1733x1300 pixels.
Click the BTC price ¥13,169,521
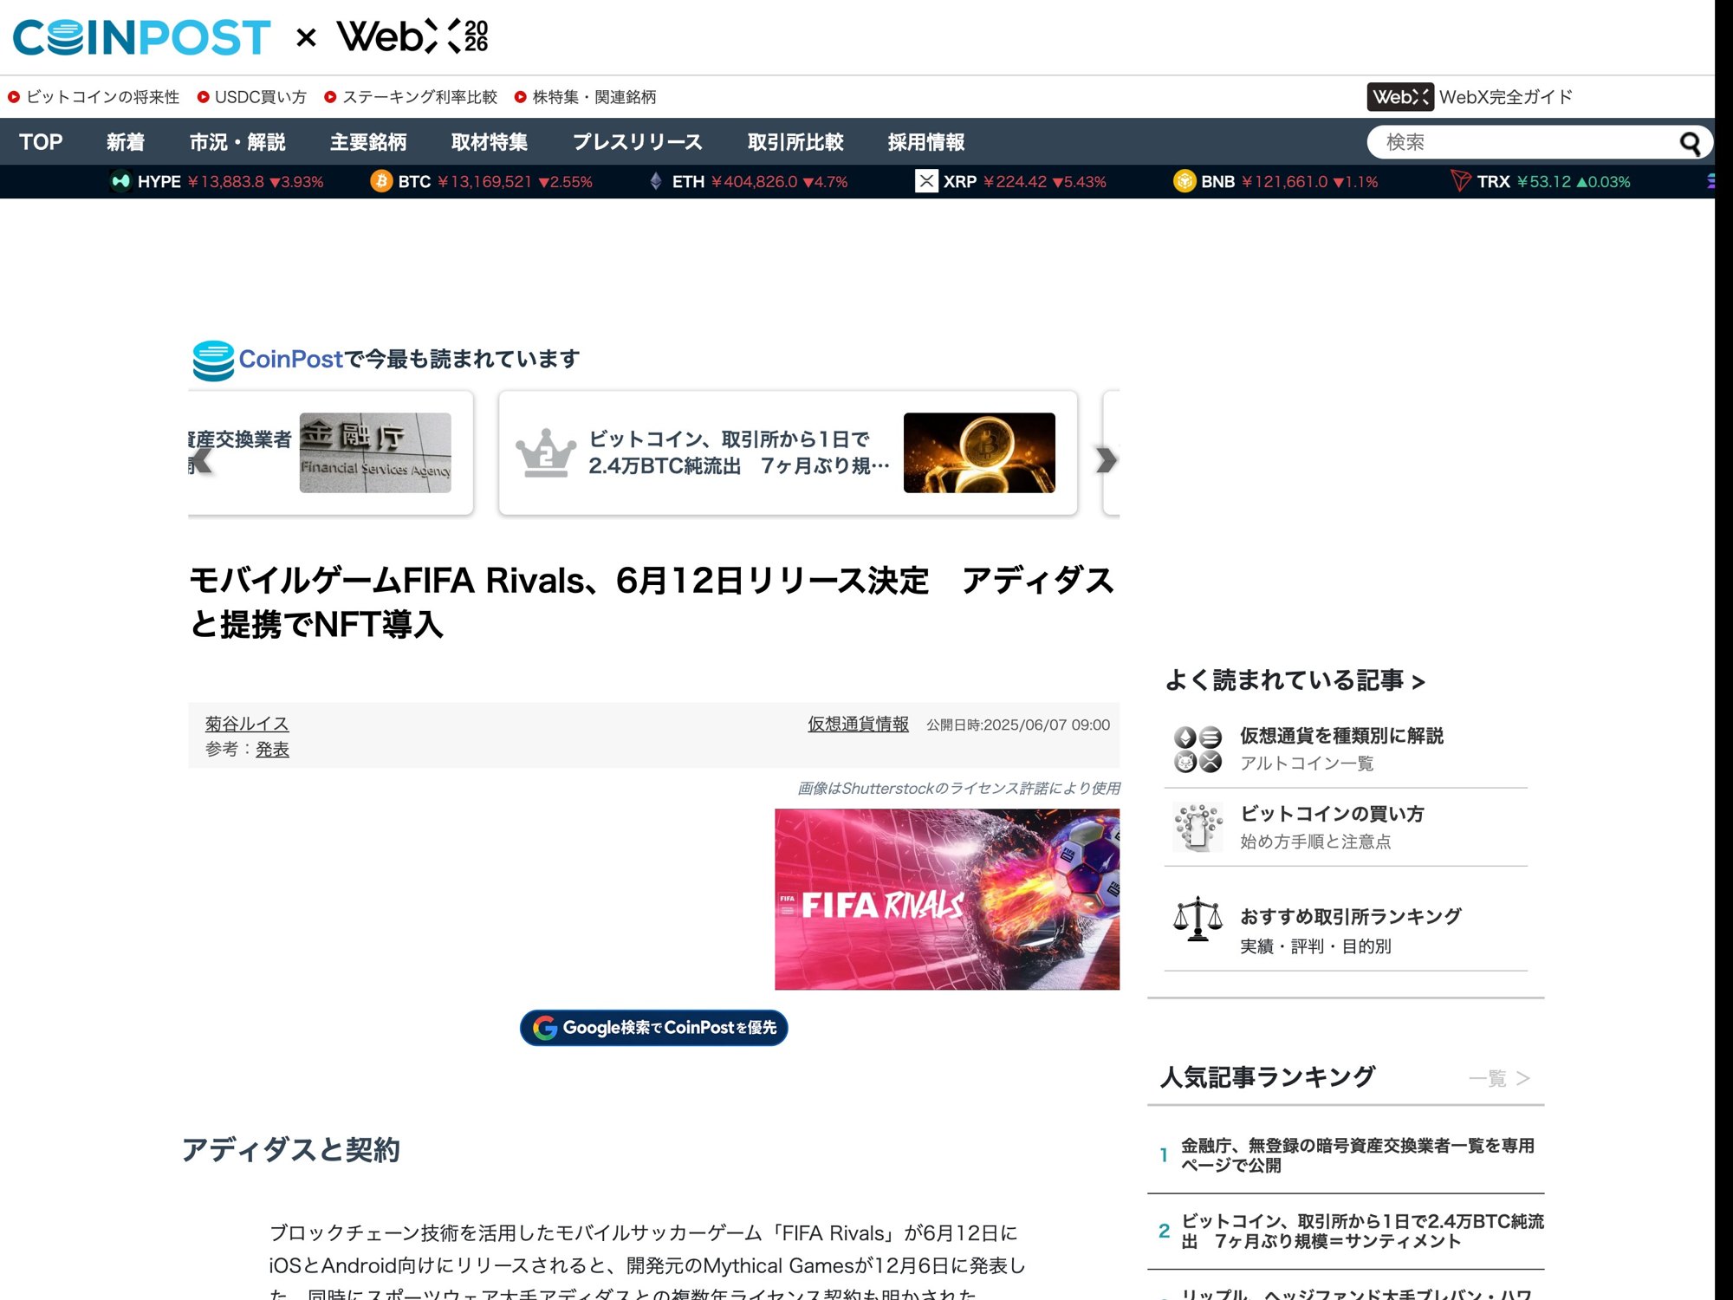click(484, 182)
